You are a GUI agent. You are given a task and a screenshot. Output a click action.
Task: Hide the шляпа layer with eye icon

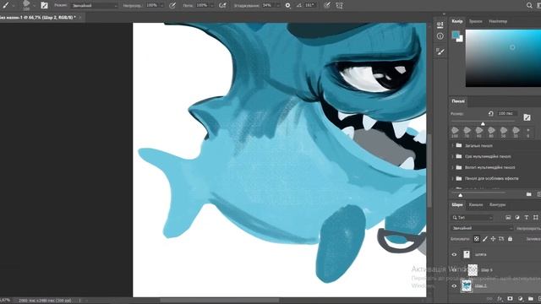point(454,254)
